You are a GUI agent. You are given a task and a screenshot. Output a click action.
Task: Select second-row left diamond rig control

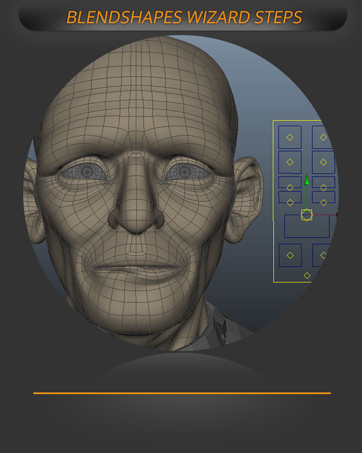290,163
